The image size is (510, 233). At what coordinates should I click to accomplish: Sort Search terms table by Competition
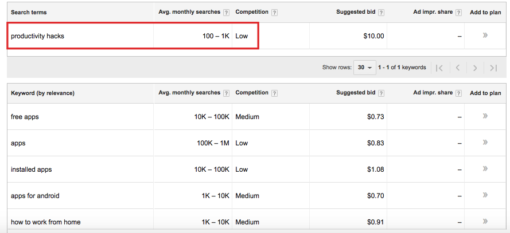(x=252, y=12)
